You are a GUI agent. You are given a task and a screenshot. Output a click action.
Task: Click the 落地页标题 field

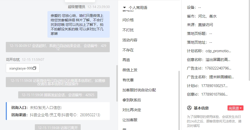point(200,33)
